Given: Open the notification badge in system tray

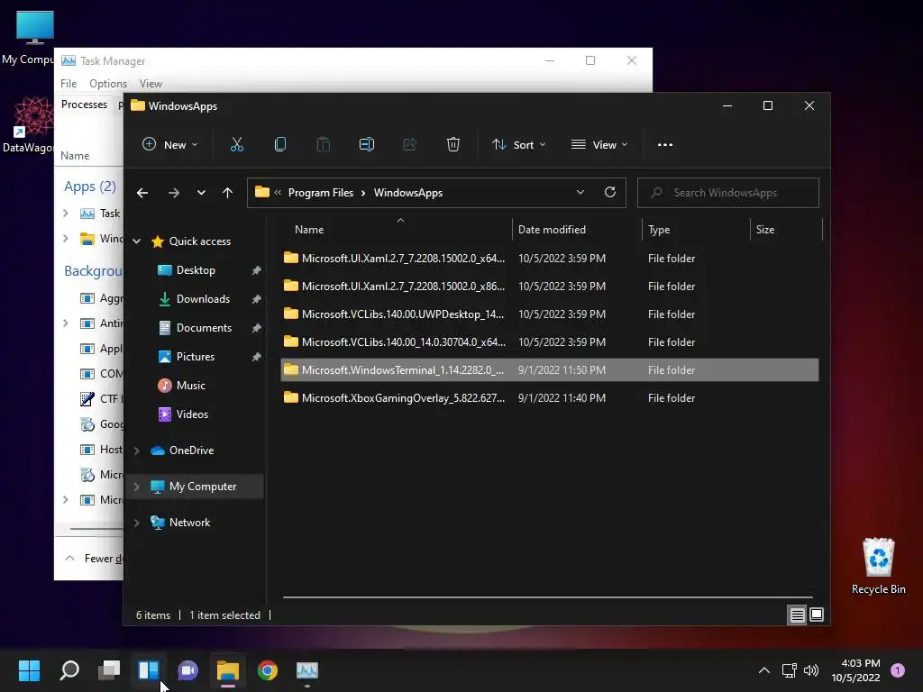Looking at the screenshot, I should [x=898, y=670].
